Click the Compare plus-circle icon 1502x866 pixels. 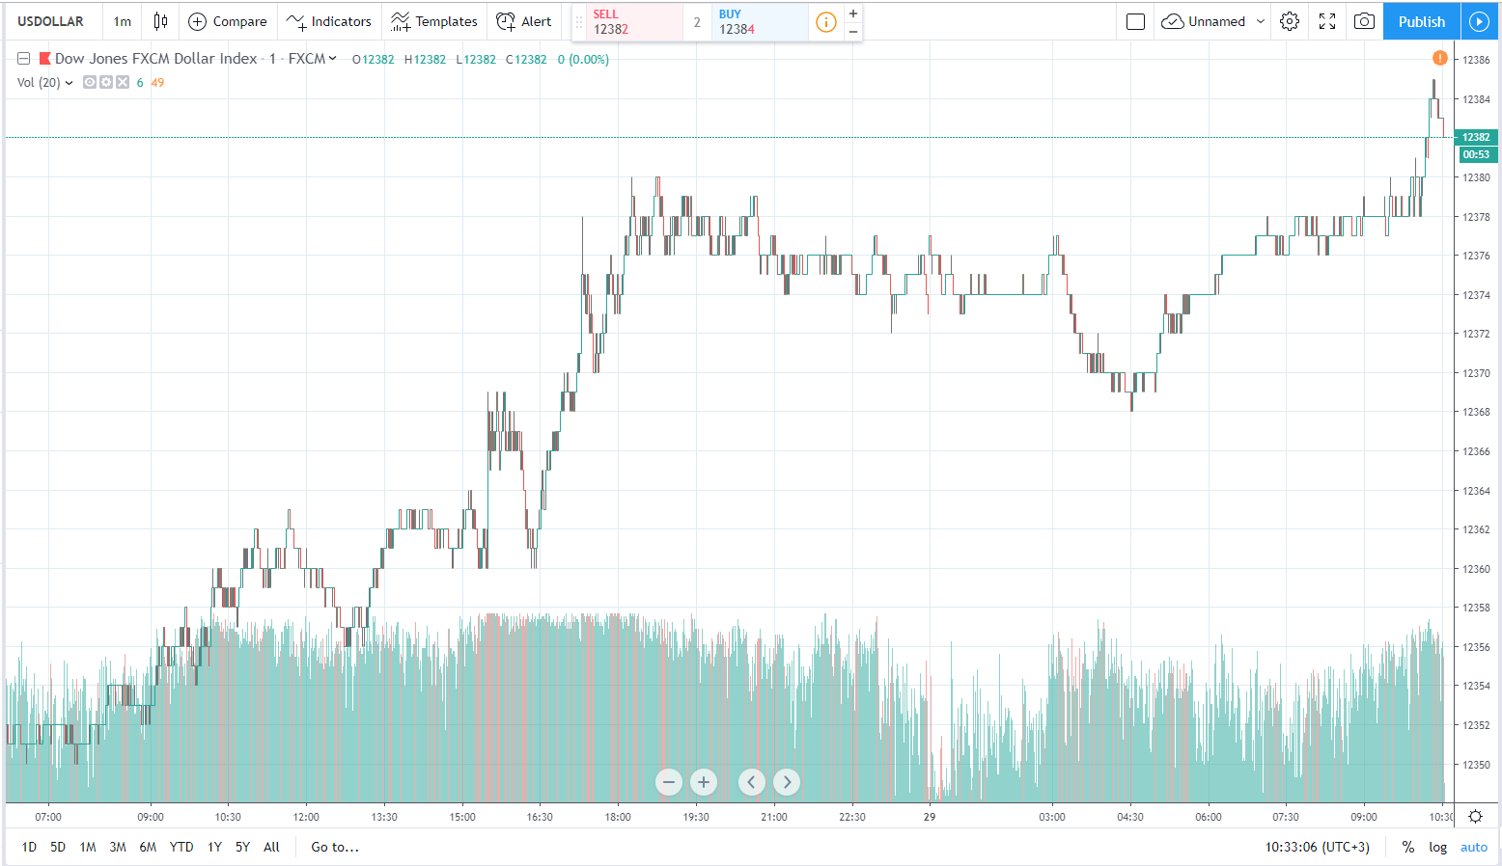coord(197,21)
